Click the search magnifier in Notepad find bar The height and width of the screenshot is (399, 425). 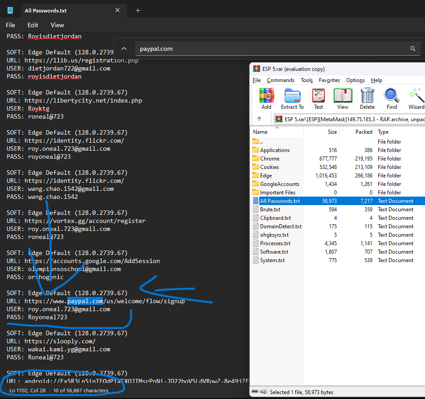pyautogui.click(x=413, y=49)
